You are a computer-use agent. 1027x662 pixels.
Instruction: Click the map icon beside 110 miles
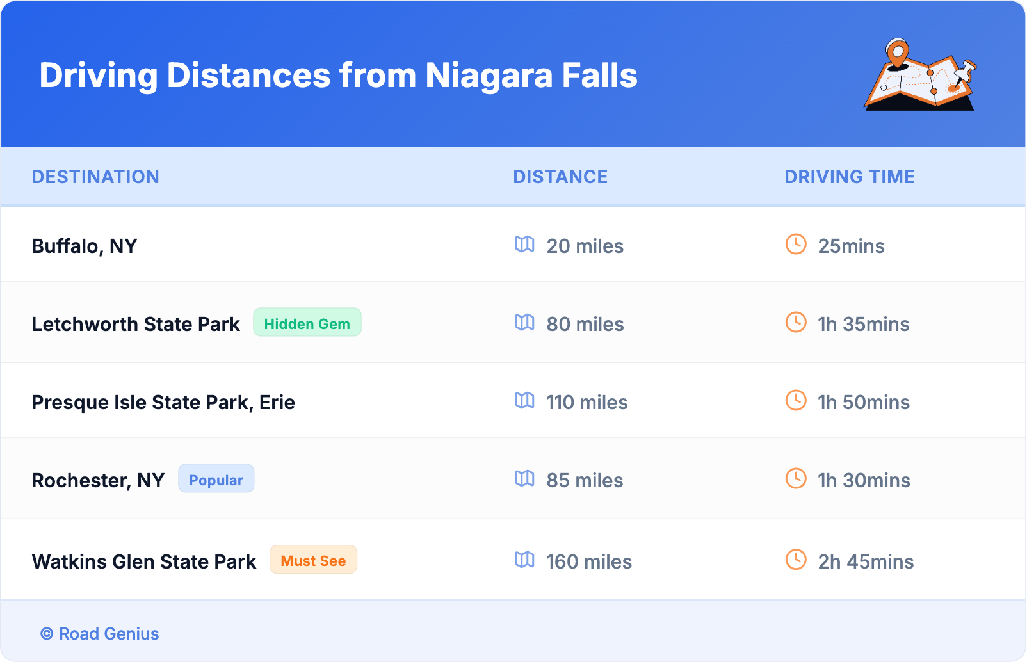tap(524, 401)
